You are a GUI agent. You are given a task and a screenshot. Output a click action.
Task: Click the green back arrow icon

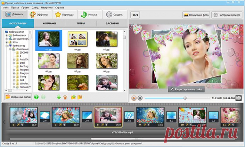[36, 97]
